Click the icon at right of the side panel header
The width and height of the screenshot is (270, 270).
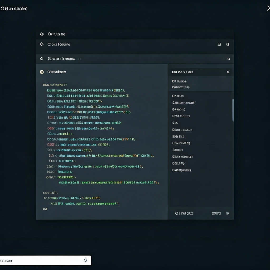[x=228, y=72]
